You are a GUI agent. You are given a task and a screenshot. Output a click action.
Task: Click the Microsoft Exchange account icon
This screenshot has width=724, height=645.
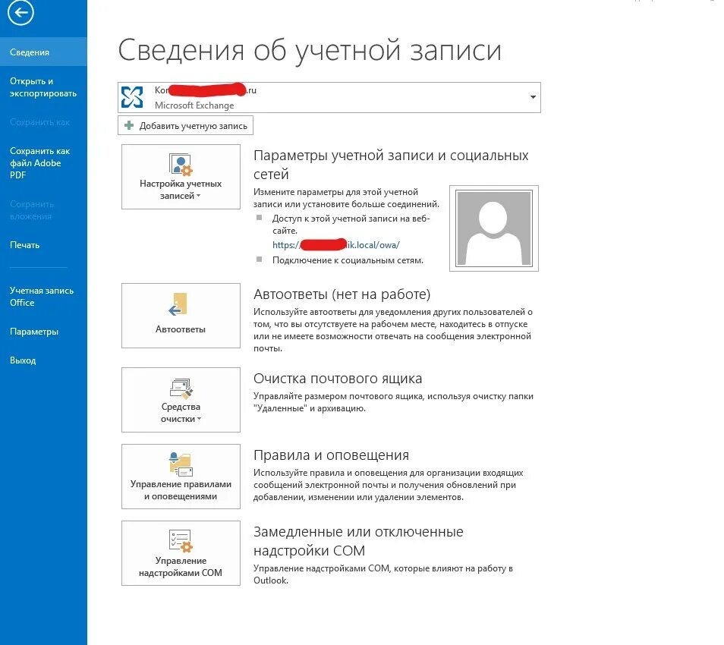pyautogui.click(x=132, y=96)
